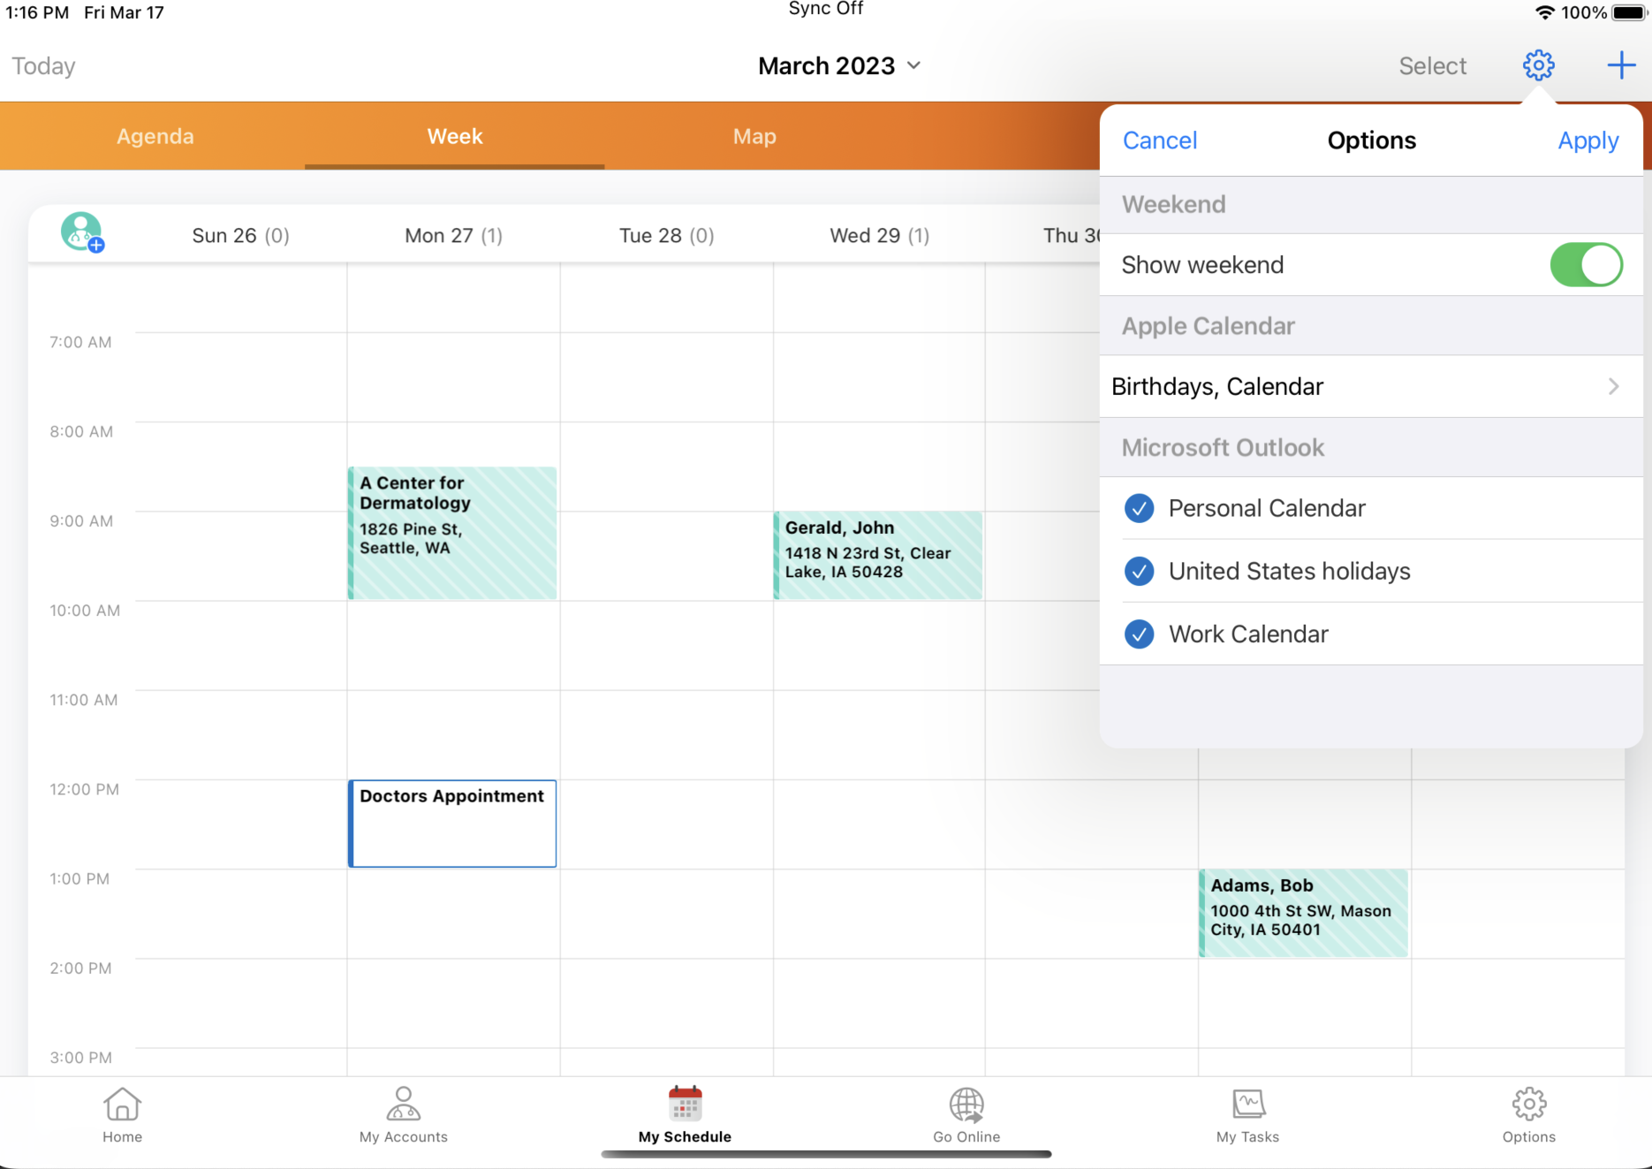
Task: Open Options gear in bottom bar
Action: (x=1528, y=1115)
